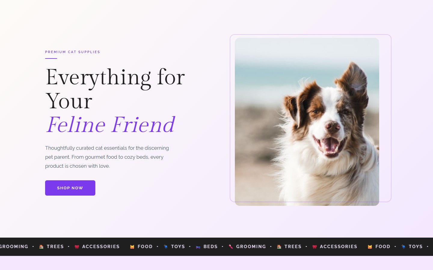Click the yarn icon of the last TOYS item

403,247
